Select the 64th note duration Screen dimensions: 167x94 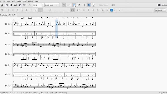[x=13, y=10]
